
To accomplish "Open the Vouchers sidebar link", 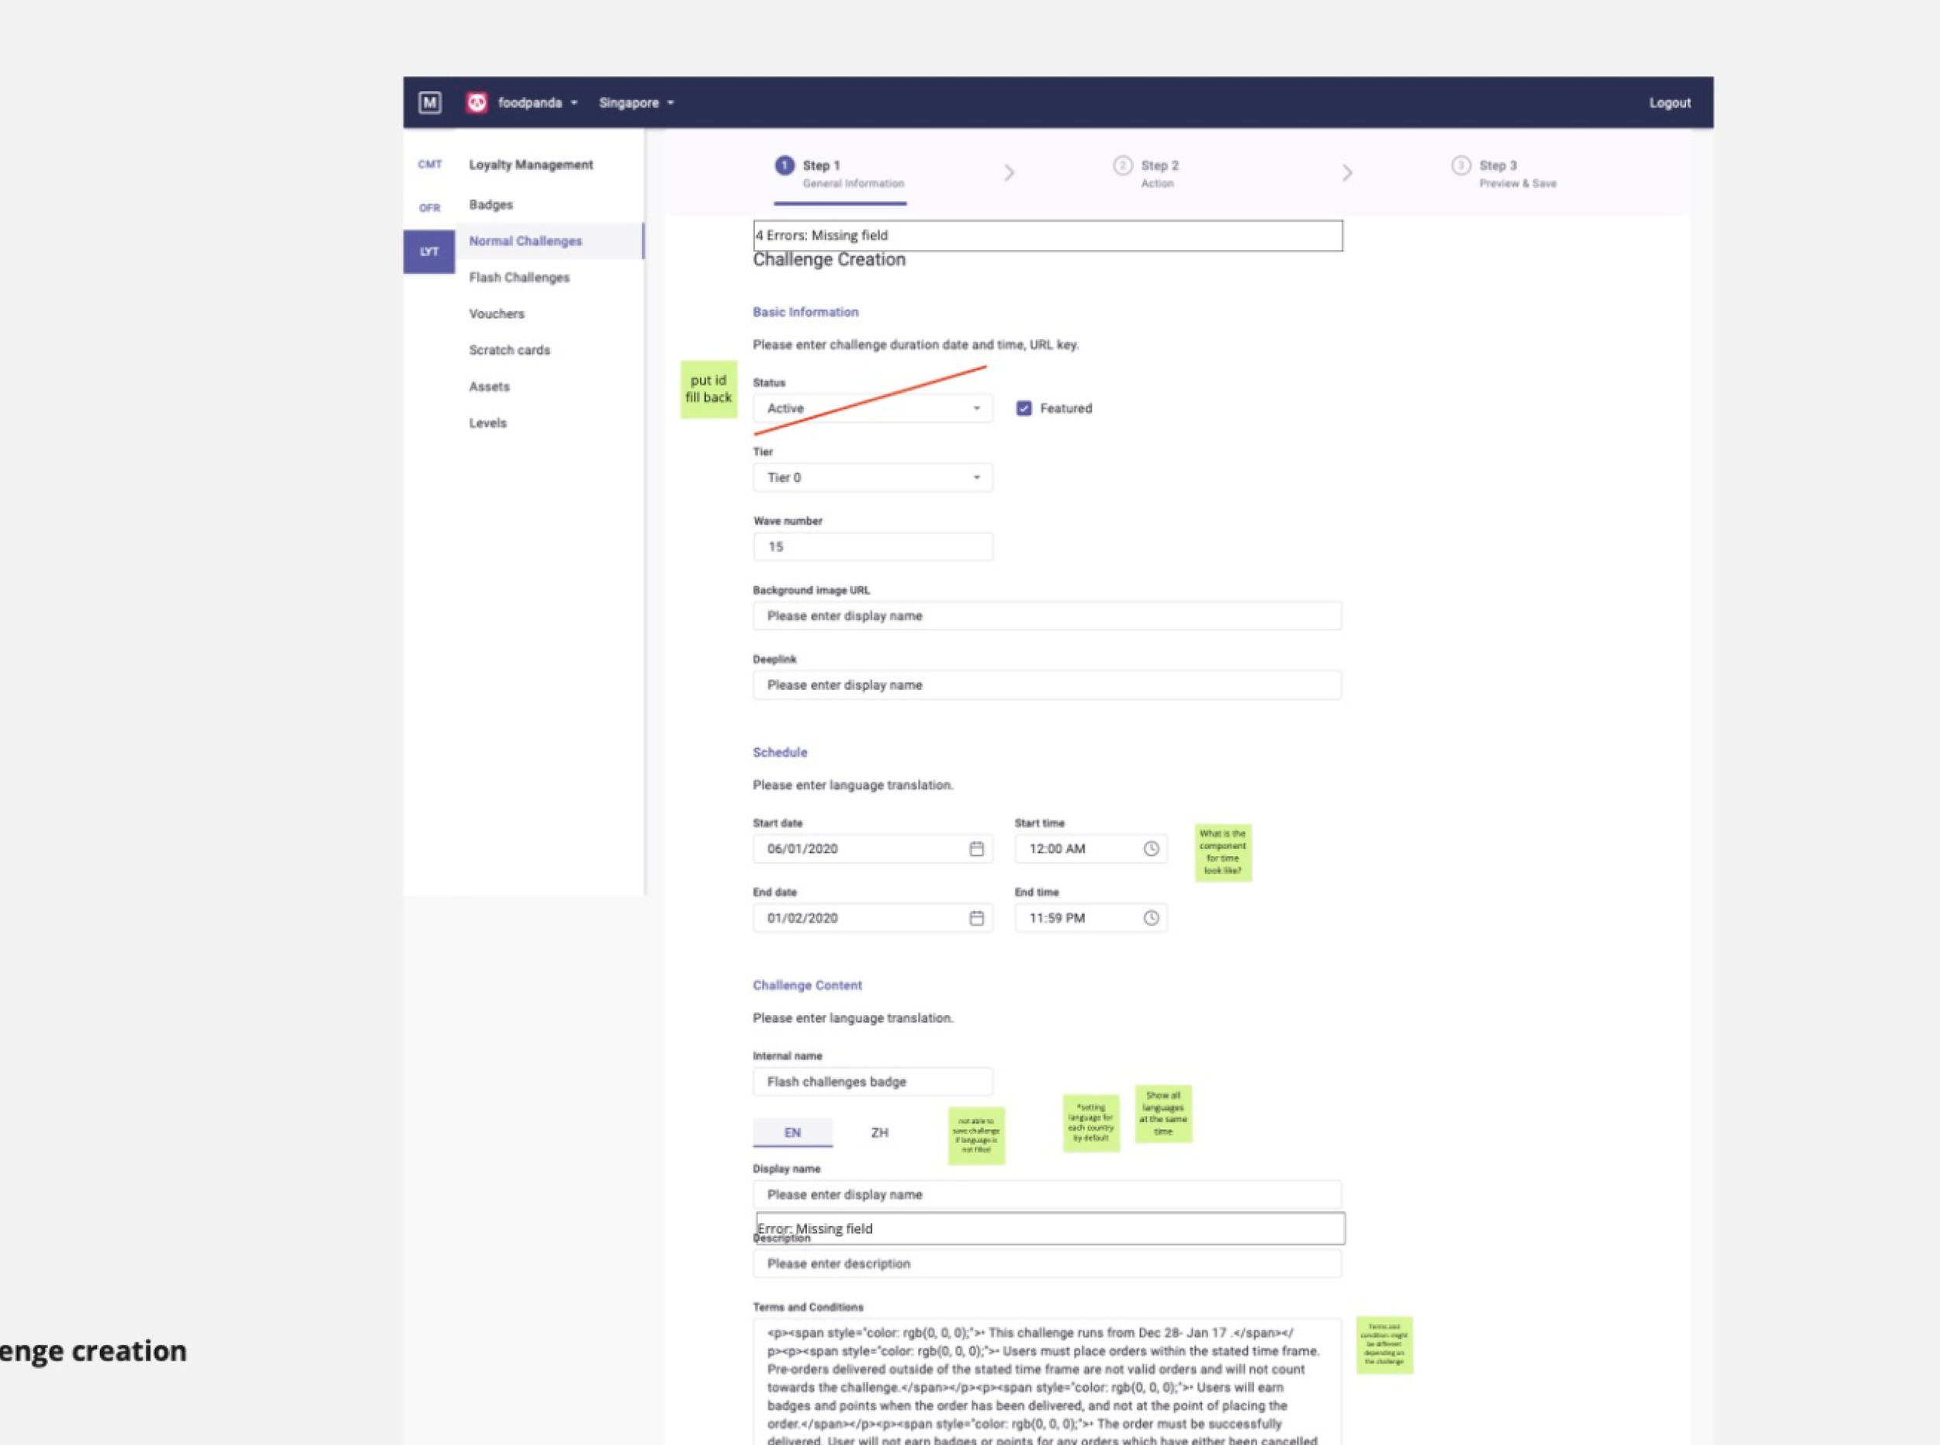I will (496, 314).
